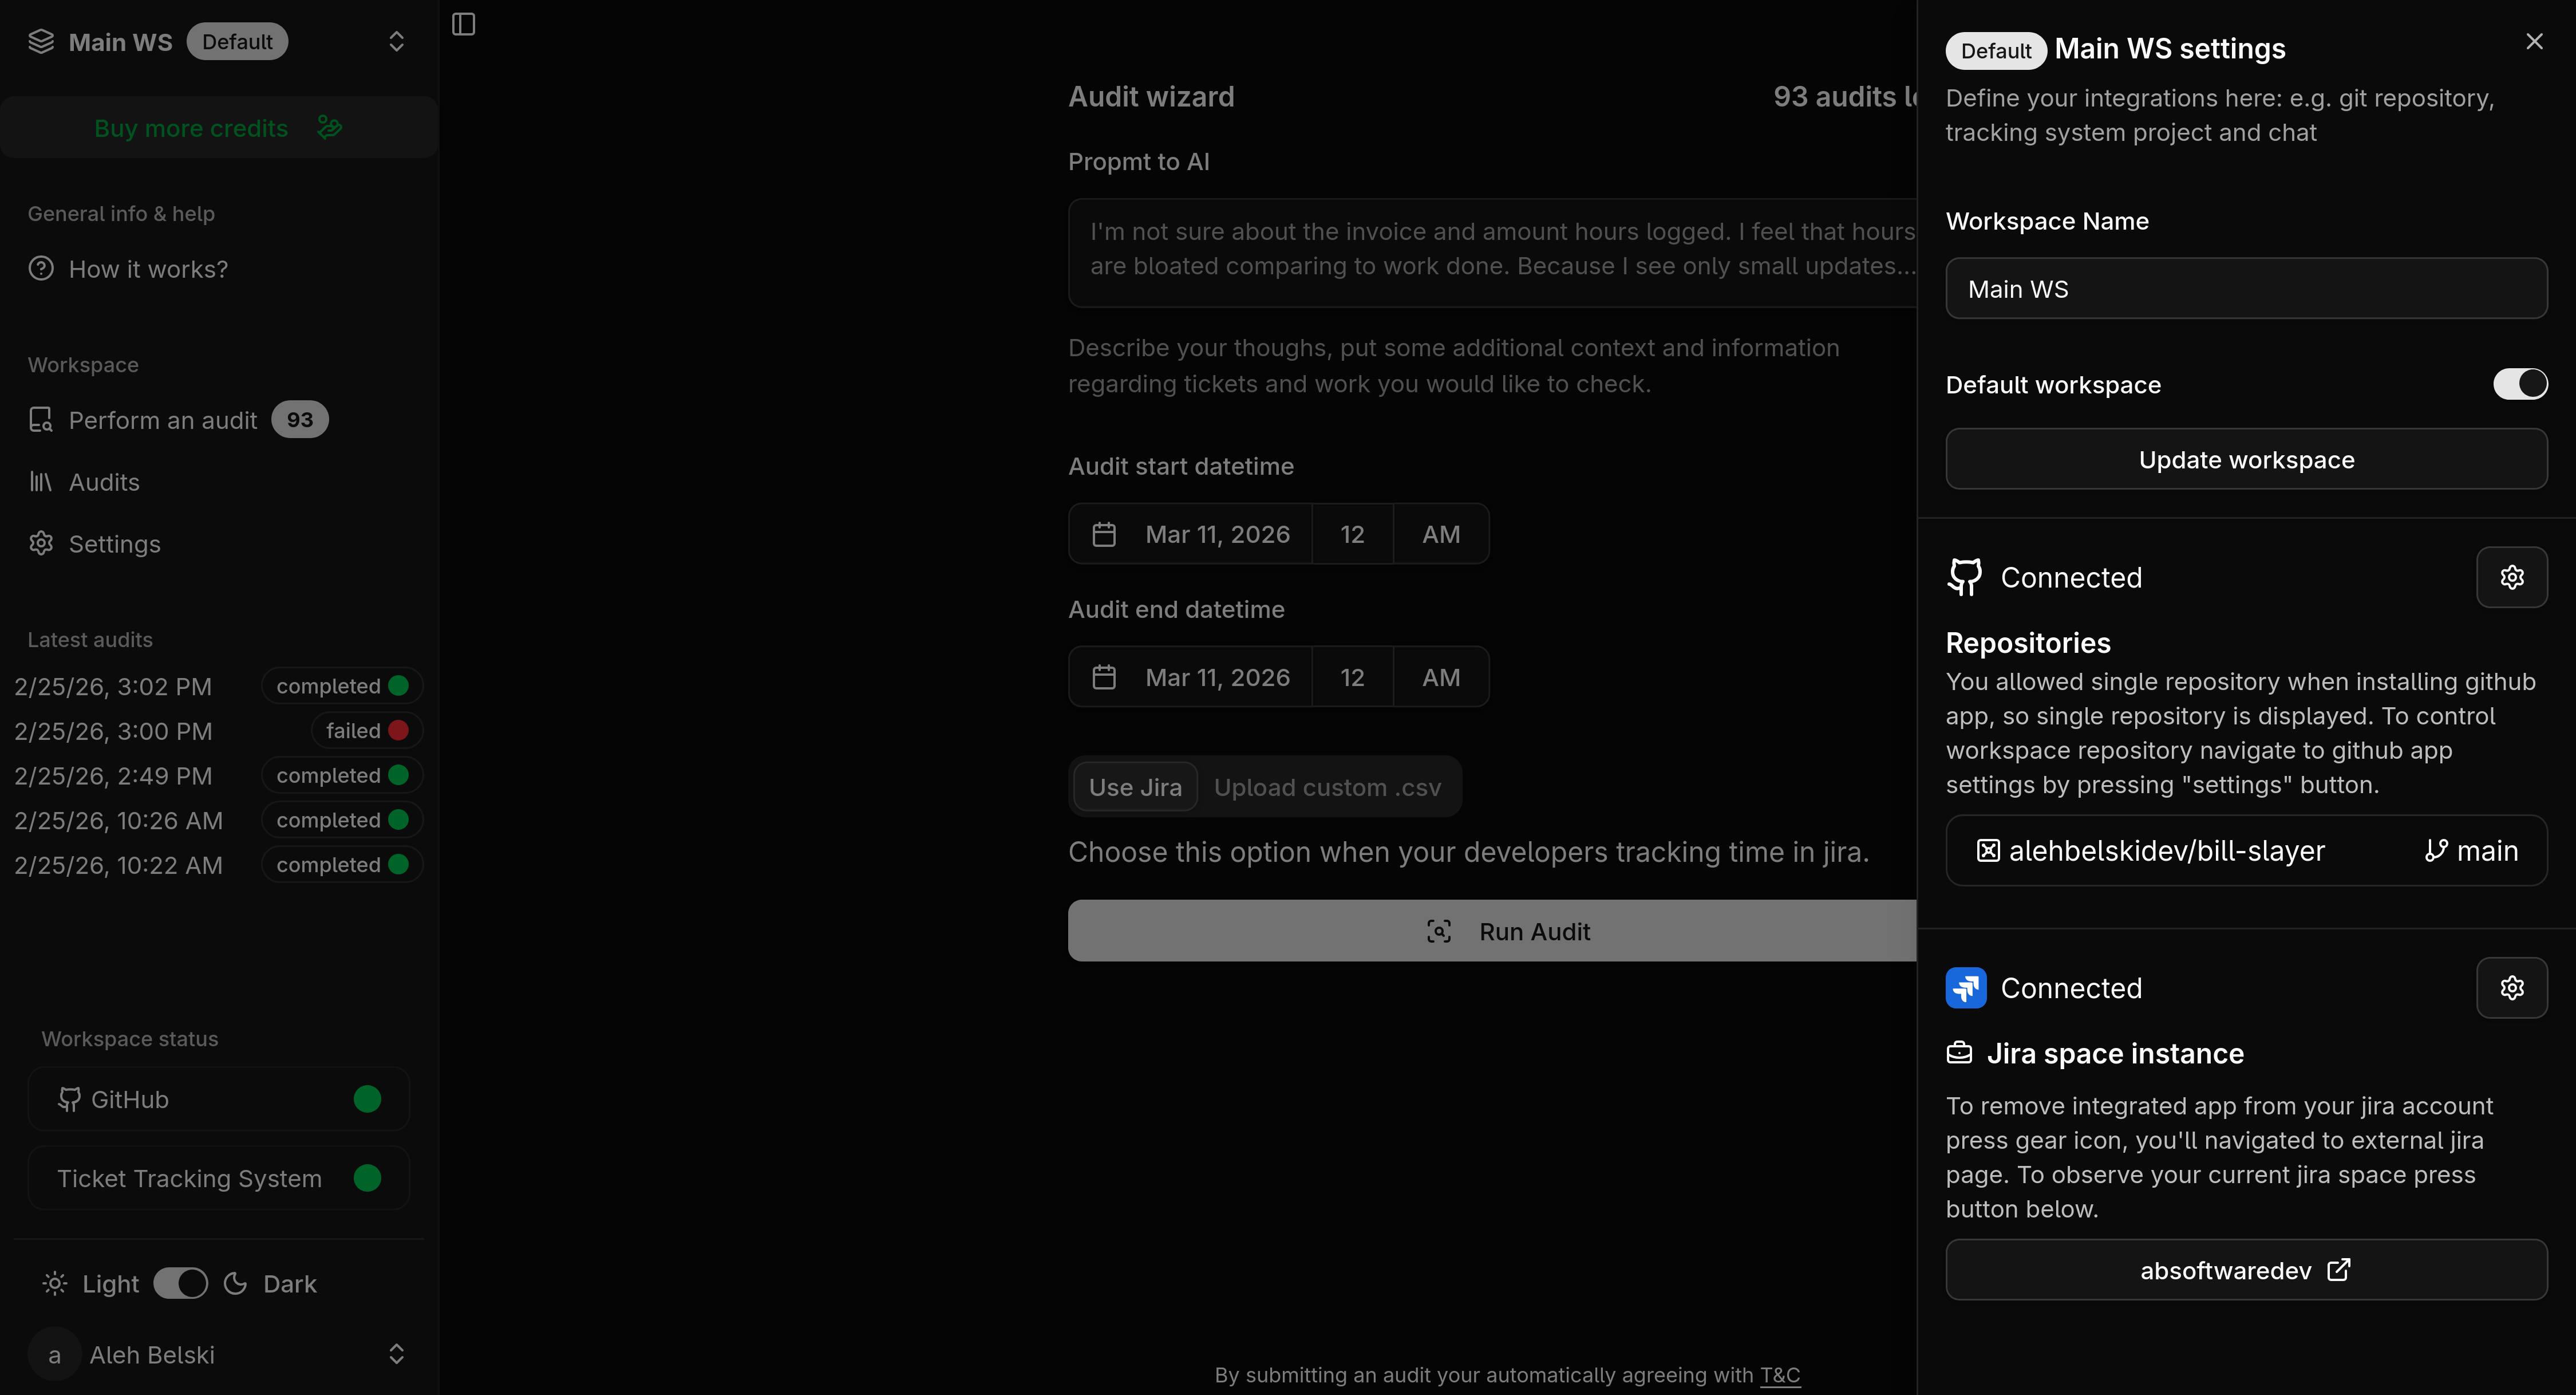Open the absoftwaredev Jira space link
The height and width of the screenshot is (1395, 2576).
coord(2245,1270)
